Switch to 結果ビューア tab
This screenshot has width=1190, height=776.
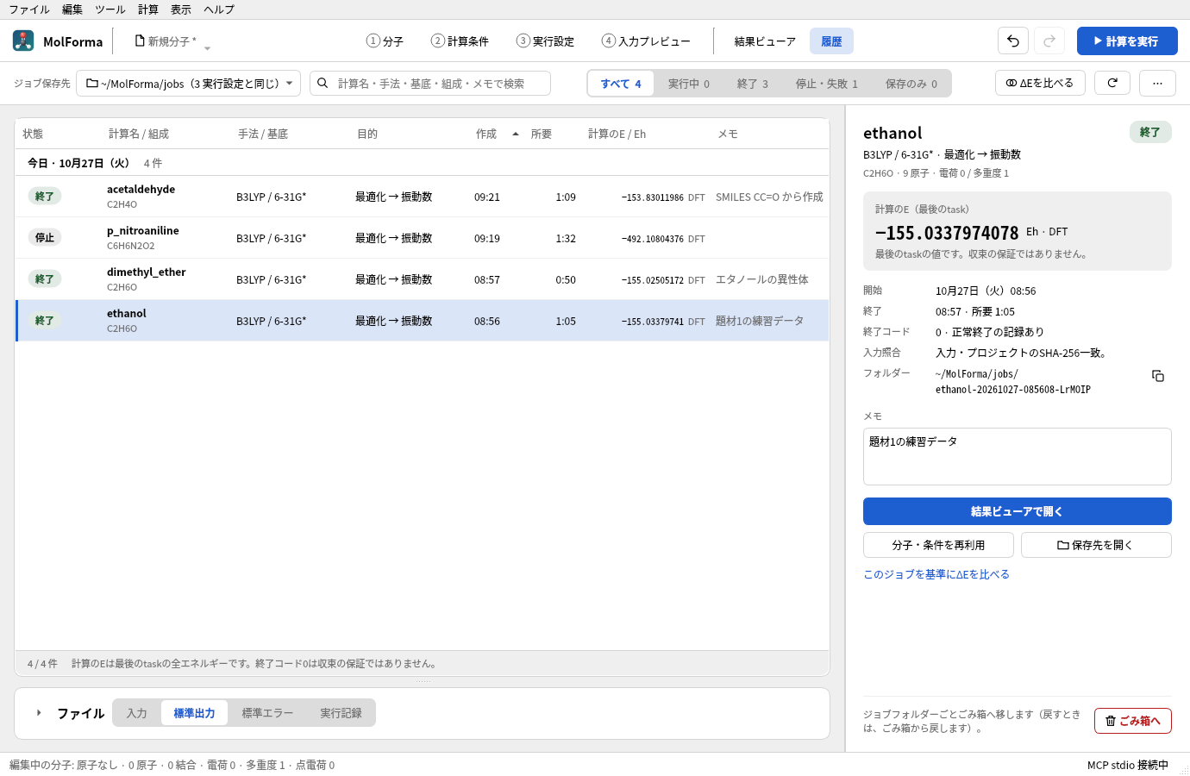click(765, 41)
